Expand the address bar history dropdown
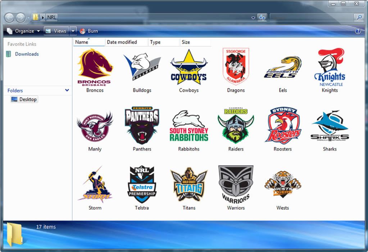This screenshot has height=252, width=368. [253, 18]
